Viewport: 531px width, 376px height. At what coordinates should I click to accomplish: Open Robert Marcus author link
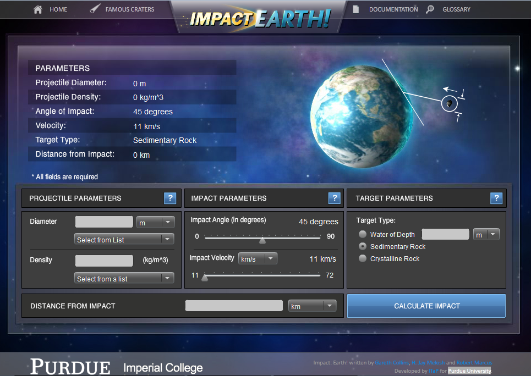coord(474,362)
